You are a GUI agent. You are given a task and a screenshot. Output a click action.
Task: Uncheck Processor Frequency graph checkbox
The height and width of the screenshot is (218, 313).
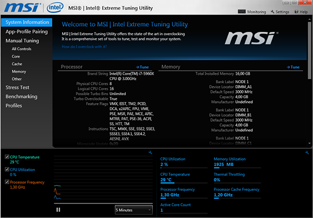[x=7, y=182]
